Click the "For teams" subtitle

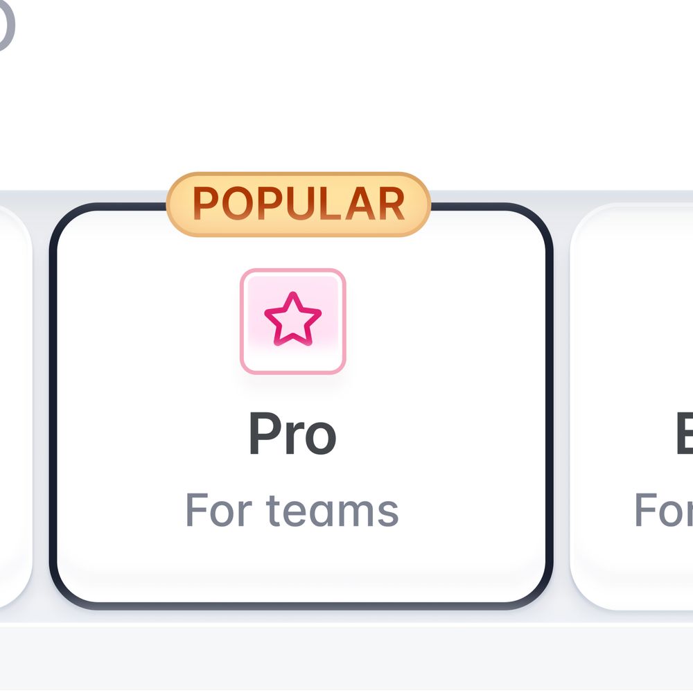pos(292,511)
